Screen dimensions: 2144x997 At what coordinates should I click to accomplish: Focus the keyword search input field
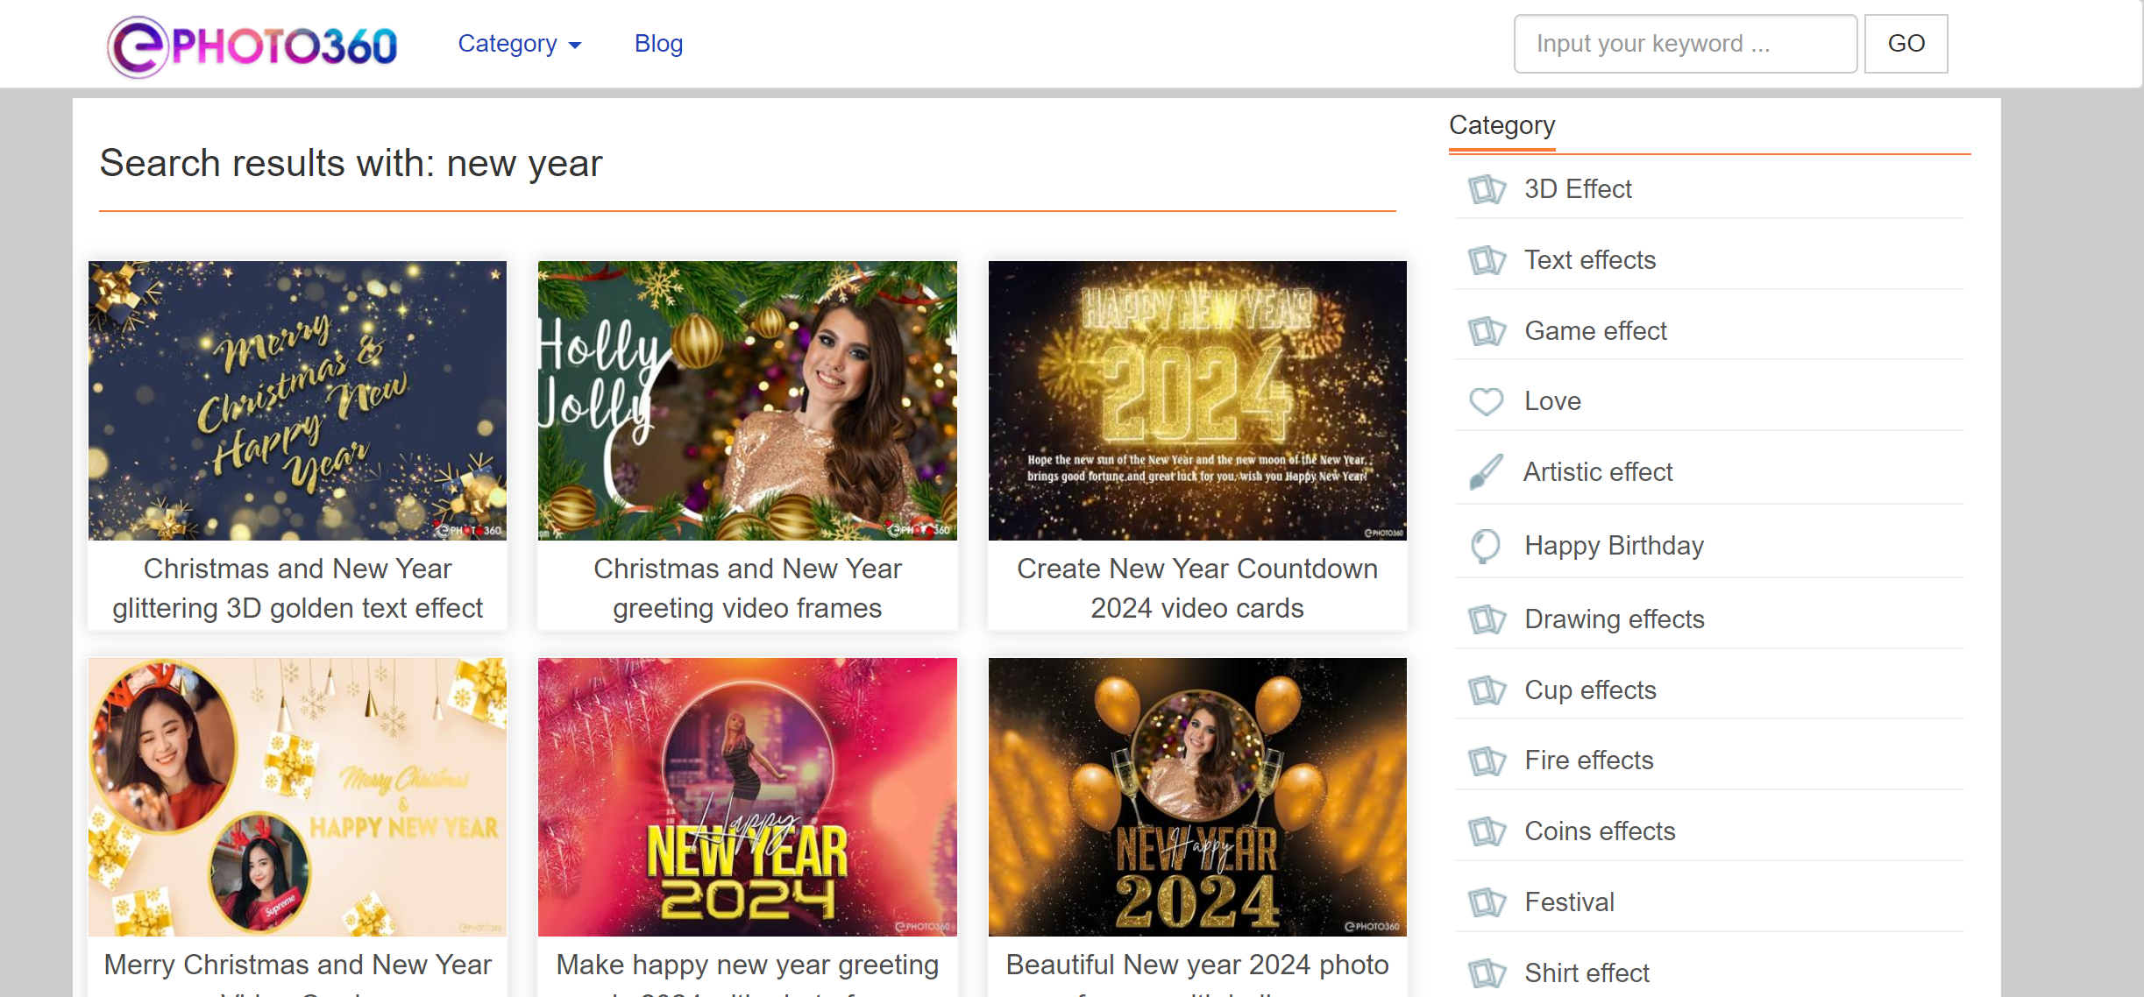[x=1685, y=44]
